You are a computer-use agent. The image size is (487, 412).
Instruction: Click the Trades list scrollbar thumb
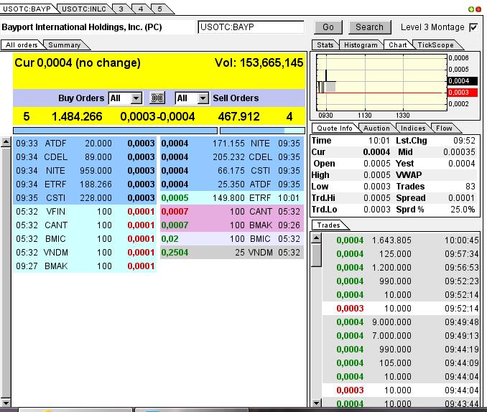point(317,256)
